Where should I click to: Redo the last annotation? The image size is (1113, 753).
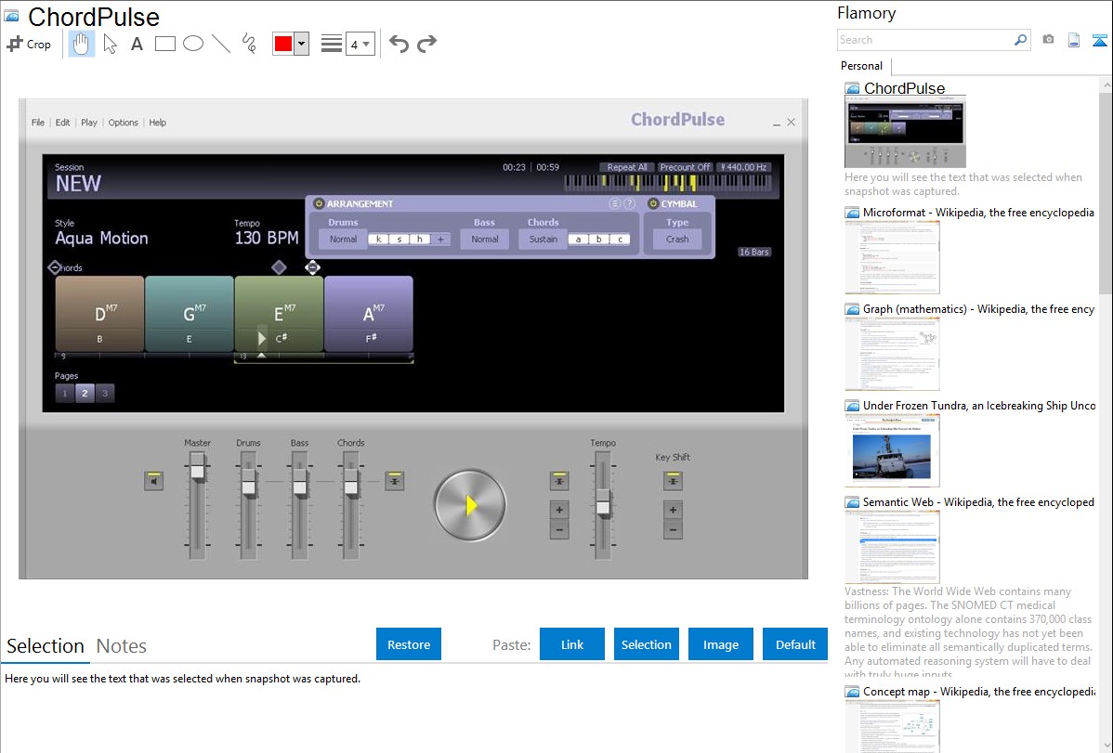[426, 44]
